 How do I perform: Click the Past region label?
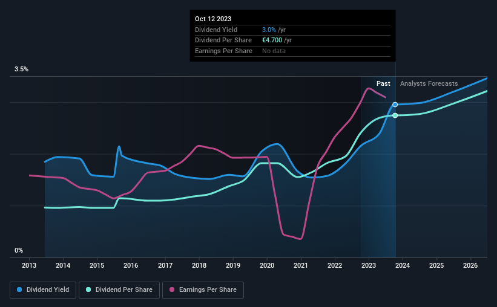[383, 83]
